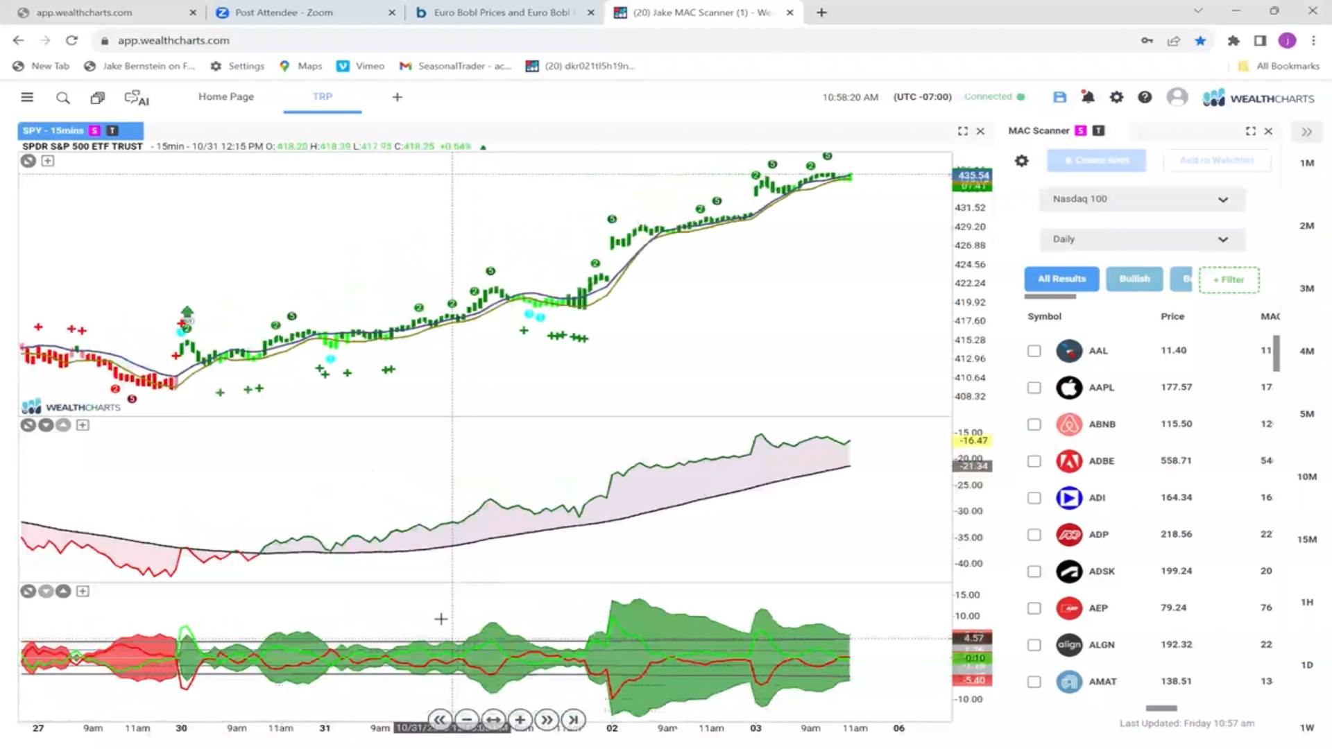Open the platform settings gear in header

pos(1116,97)
